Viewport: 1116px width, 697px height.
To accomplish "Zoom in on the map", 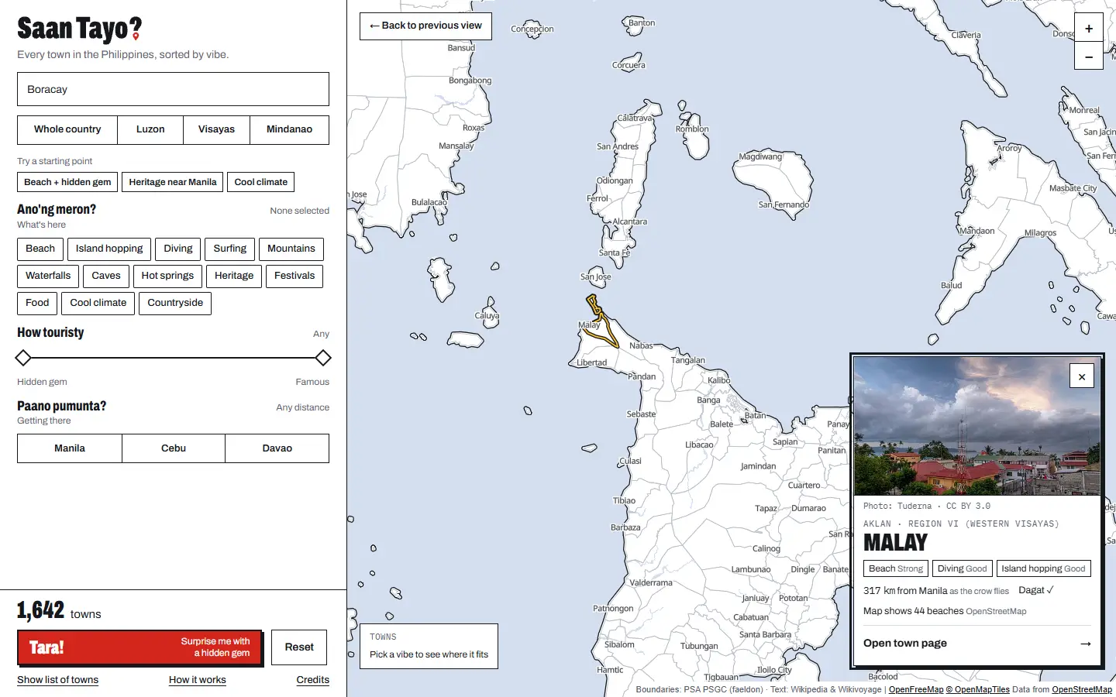I will point(1089,29).
